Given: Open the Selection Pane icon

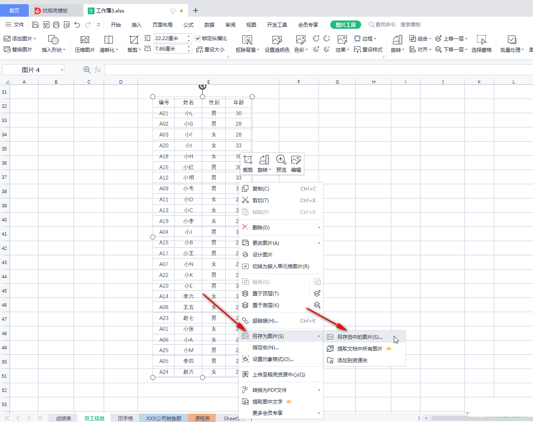Looking at the screenshot, I should (481, 40).
